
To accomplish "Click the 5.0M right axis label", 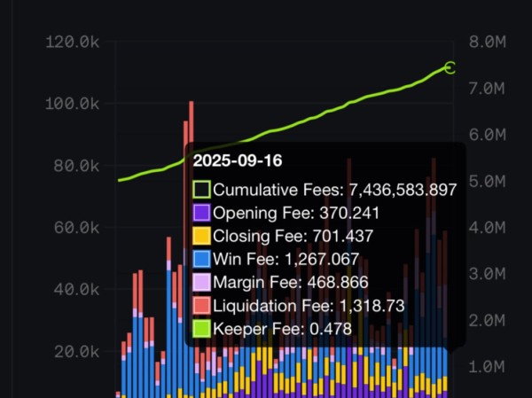I will point(487,181).
